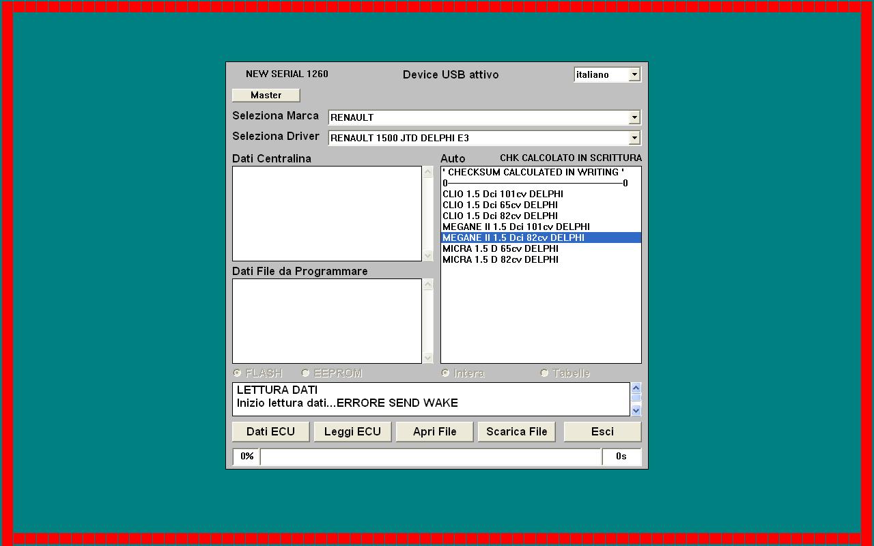Viewport: 874px width, 546px height.
Task: Click the CHECKSUM CALCULATED IN WRITING row
Action: coord(541,172)
